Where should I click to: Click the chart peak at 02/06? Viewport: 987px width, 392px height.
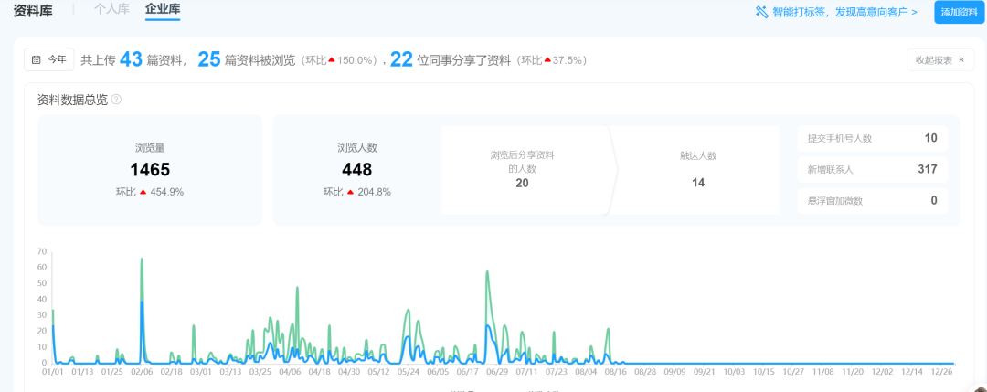tap(142, 260)
